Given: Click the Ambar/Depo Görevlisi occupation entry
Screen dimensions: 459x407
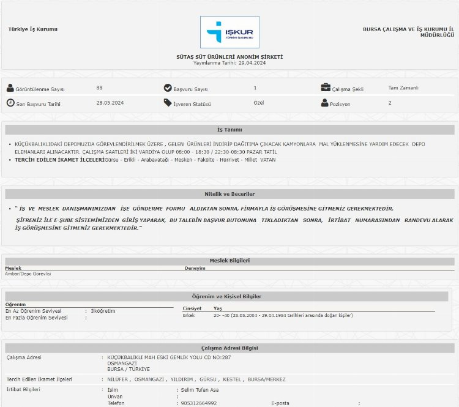Looking at the screenshot, I should pyautogui.click(x=28, y=274).
